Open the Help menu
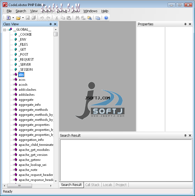 click(105, 11)
